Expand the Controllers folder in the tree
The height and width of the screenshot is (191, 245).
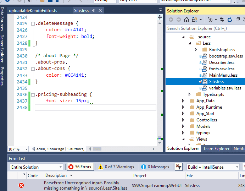[183, 120]
